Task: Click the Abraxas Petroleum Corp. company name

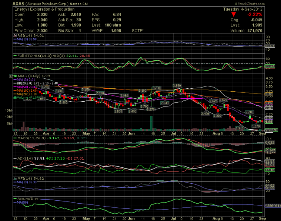Action: tap(47, 4)
